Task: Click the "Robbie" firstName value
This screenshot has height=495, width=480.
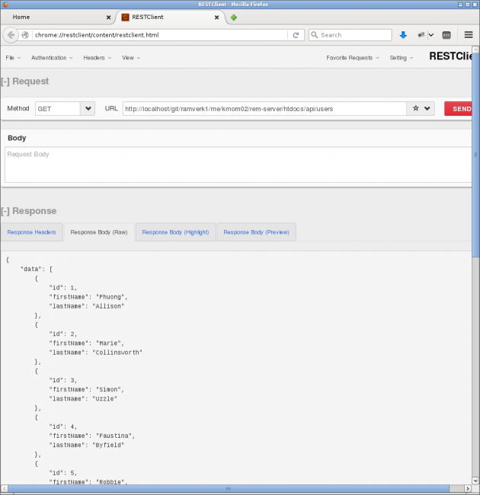Action: (110, 482)
